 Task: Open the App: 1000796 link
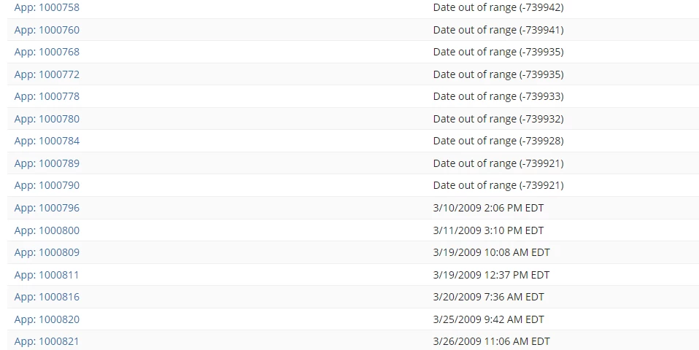point(47,208)
